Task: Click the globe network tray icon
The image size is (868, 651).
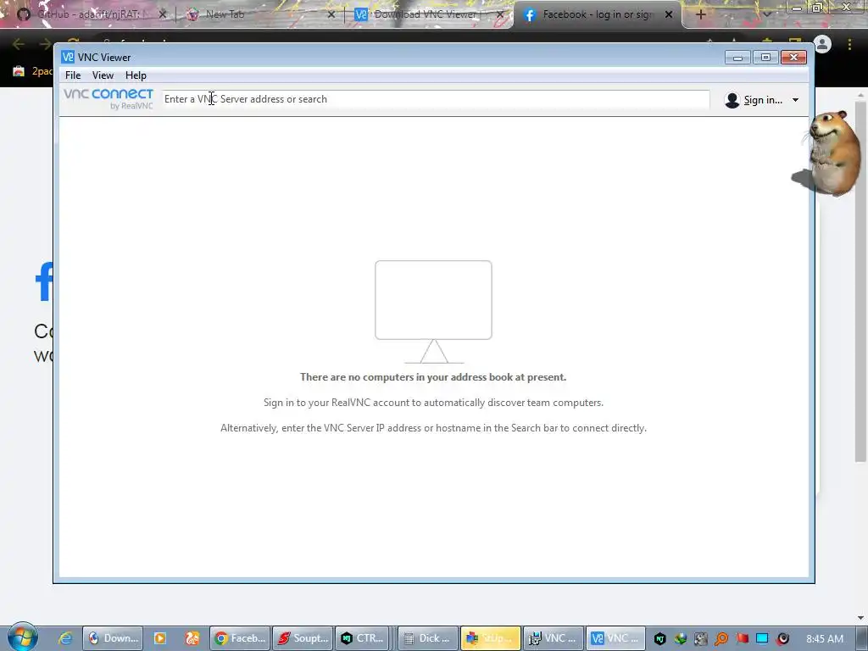Action: pos(681,639)
